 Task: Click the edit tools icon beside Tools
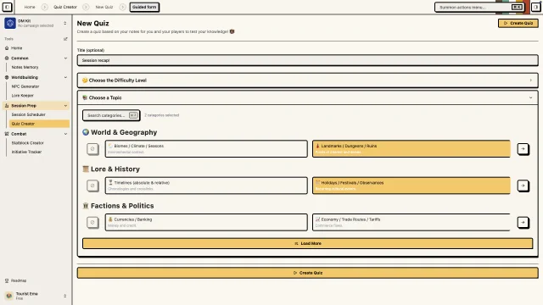[x=65, y=39]
